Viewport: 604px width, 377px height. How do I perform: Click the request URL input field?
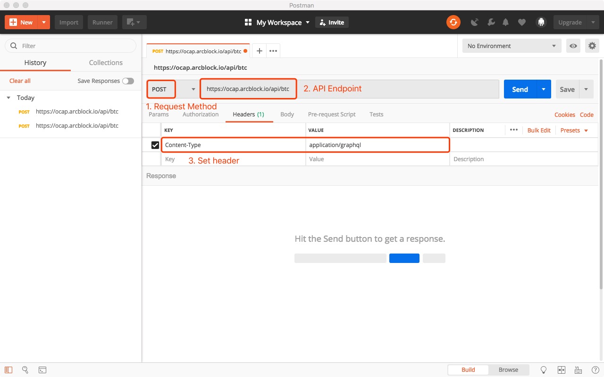point(349,89)
